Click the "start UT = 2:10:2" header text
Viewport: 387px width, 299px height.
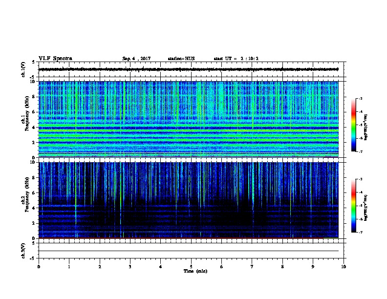pos(236,59)
